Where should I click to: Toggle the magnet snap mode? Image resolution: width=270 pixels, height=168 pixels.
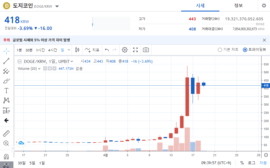pyautogui.click(x=6, y=157)
